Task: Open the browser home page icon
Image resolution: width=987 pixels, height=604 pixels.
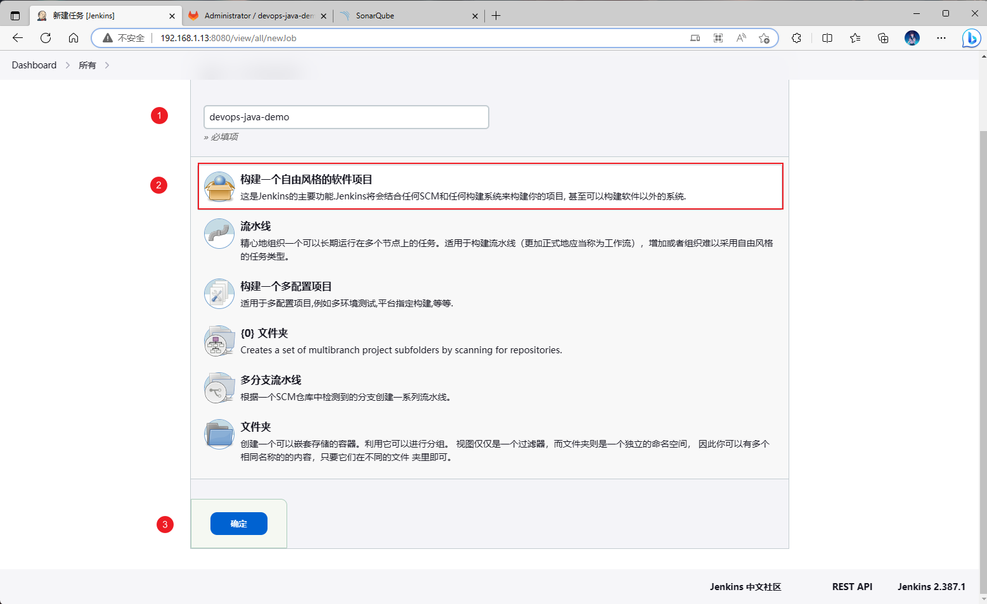Action: coord(74,38)
